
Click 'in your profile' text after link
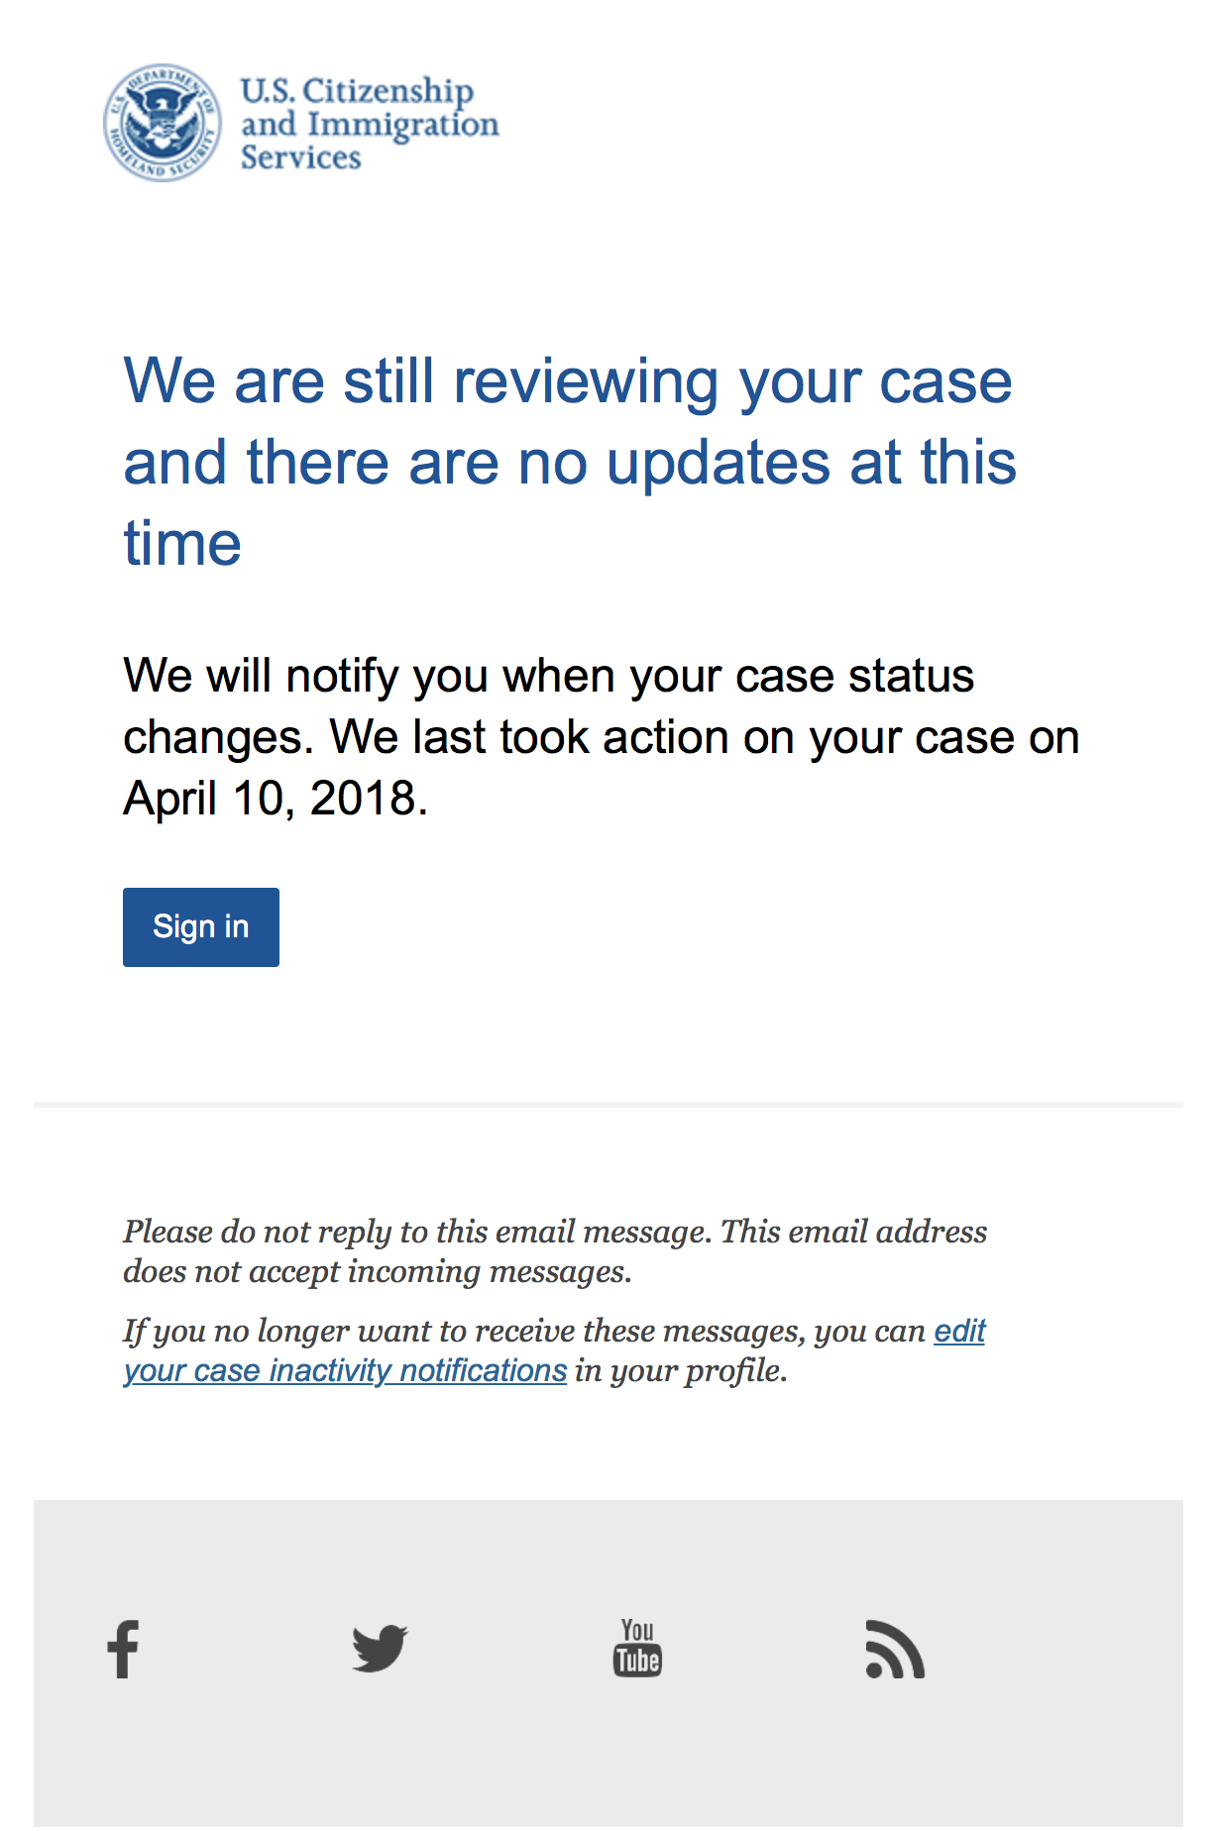click(x=681, y=1370)
